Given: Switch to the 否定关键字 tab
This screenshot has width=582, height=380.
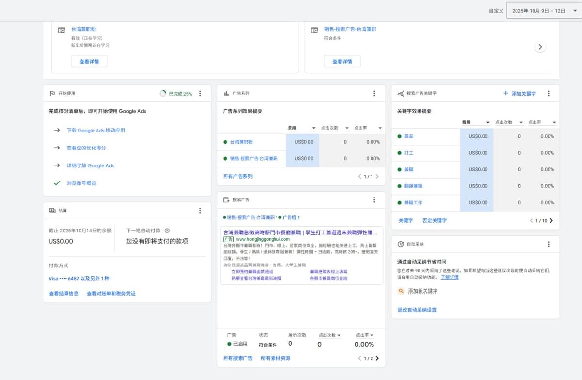Looking at the screenshot, I should click(x=434, y=221).
